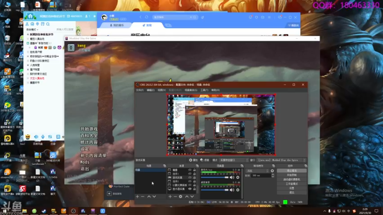Click search icon in YY channel toolbar

[48, 24]
